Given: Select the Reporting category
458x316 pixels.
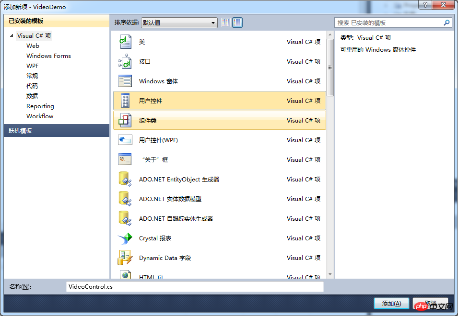Looking at the screenshot, I should tap(40, 106).
